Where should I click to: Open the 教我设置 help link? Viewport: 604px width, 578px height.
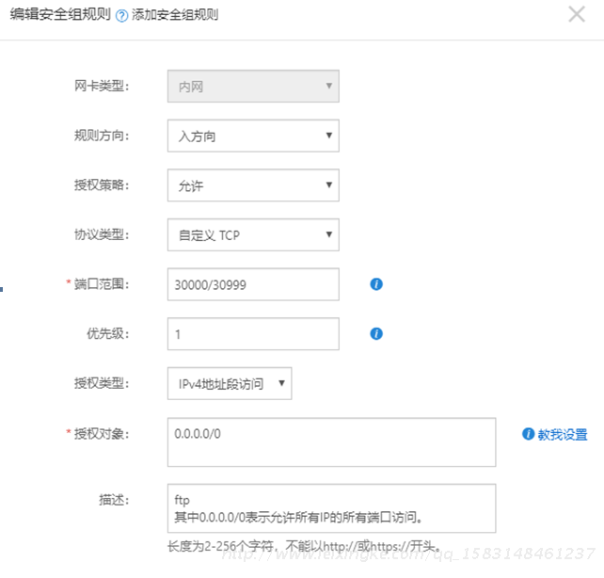[562, 434]
